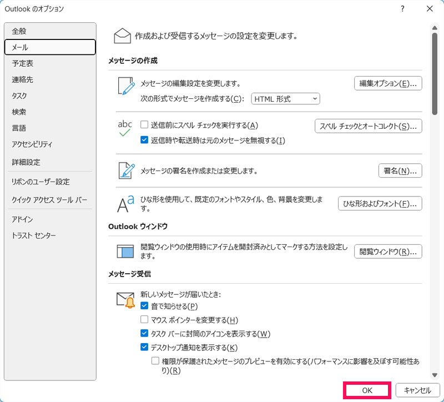Check マウス ポインターを変更する option
The height and width of the screenshot is (402, 444).
144,319
